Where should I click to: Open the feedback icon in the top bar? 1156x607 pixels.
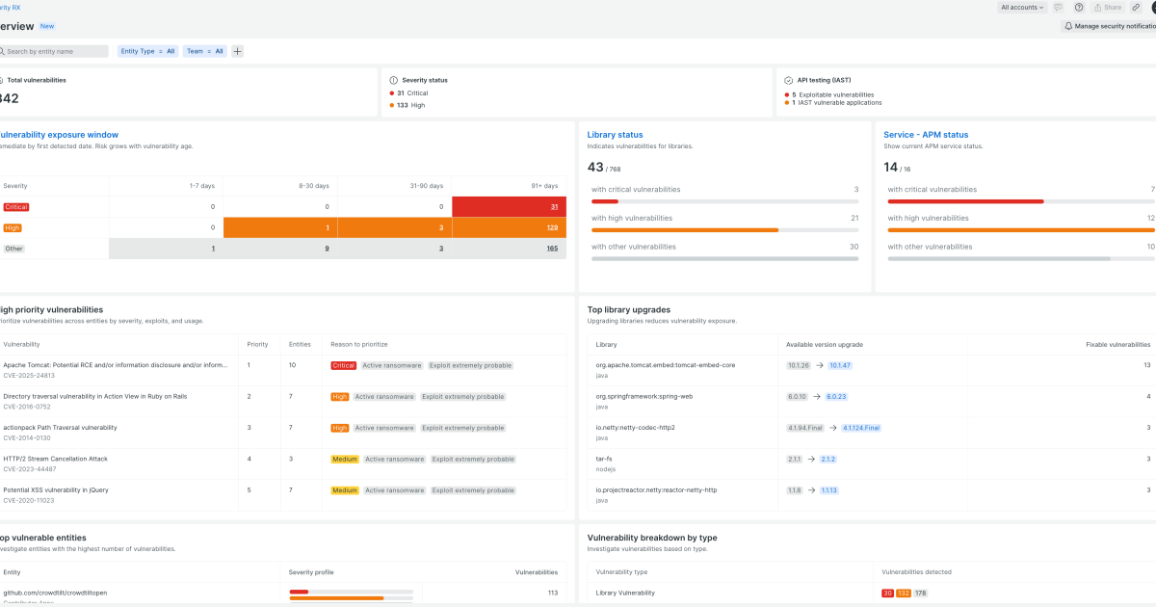[1058, 8]
